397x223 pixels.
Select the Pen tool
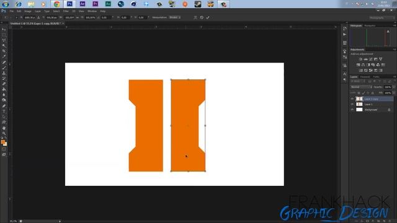click(x=4, y=106)
